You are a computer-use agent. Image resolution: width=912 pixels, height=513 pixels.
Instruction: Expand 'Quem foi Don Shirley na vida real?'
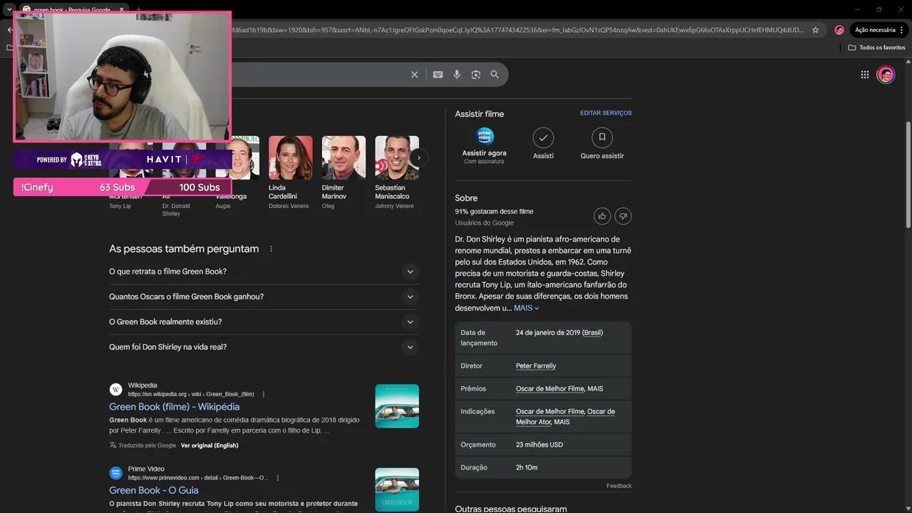264,347
